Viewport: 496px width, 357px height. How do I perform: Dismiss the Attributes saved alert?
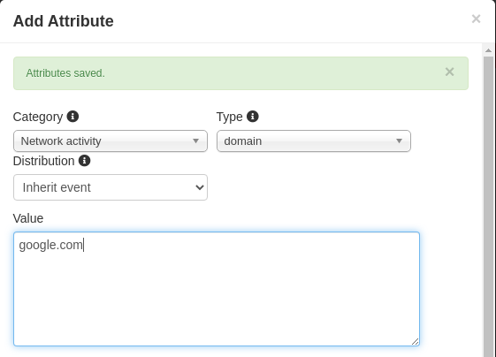click(x=449, y=72)
